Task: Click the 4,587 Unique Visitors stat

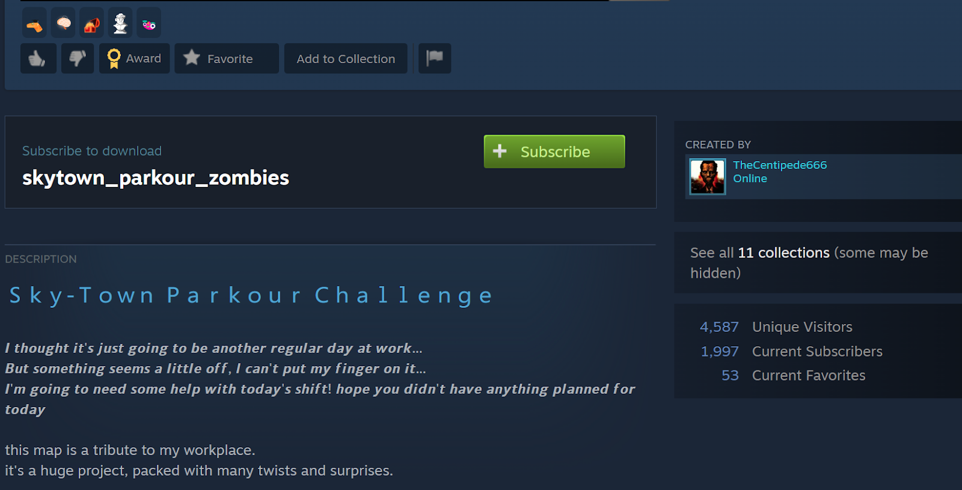Action: pos(776,326)
